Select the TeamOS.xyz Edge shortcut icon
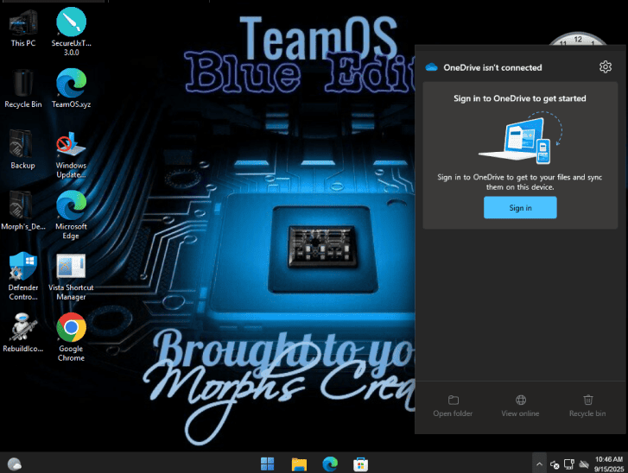Screen dimensions: 628x473 click(x=72, y=89)
